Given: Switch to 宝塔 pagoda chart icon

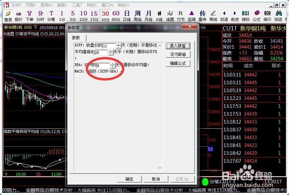Looking at the screenshot, I should [x=191, y=16].
